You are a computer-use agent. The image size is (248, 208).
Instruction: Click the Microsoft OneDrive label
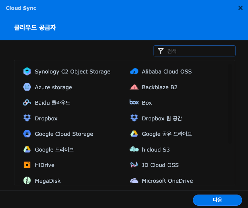pyautogui.click(x=167, y=181)
